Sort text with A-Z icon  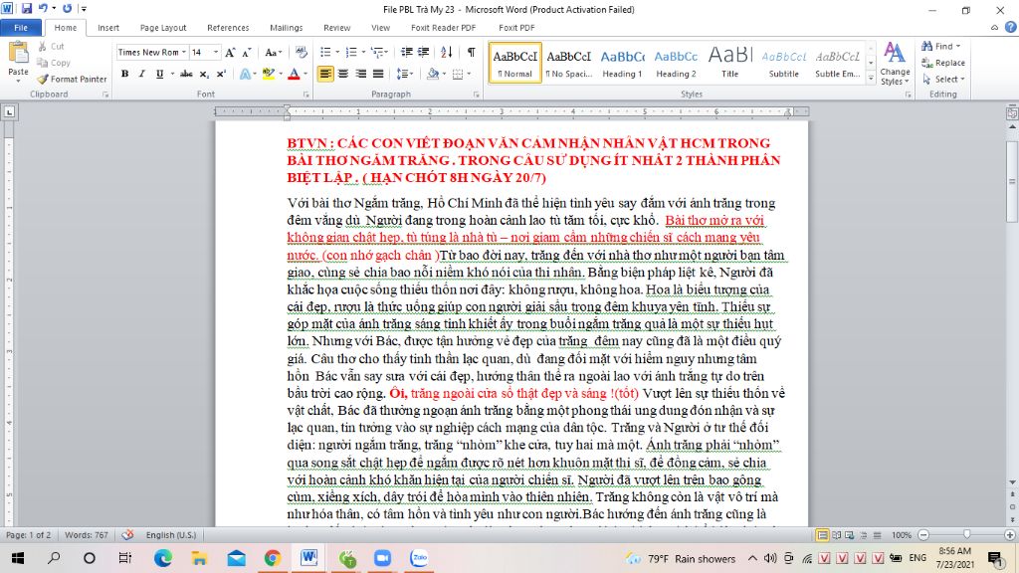447,52
